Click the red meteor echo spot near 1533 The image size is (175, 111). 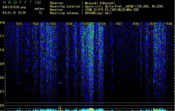[60, 83]
